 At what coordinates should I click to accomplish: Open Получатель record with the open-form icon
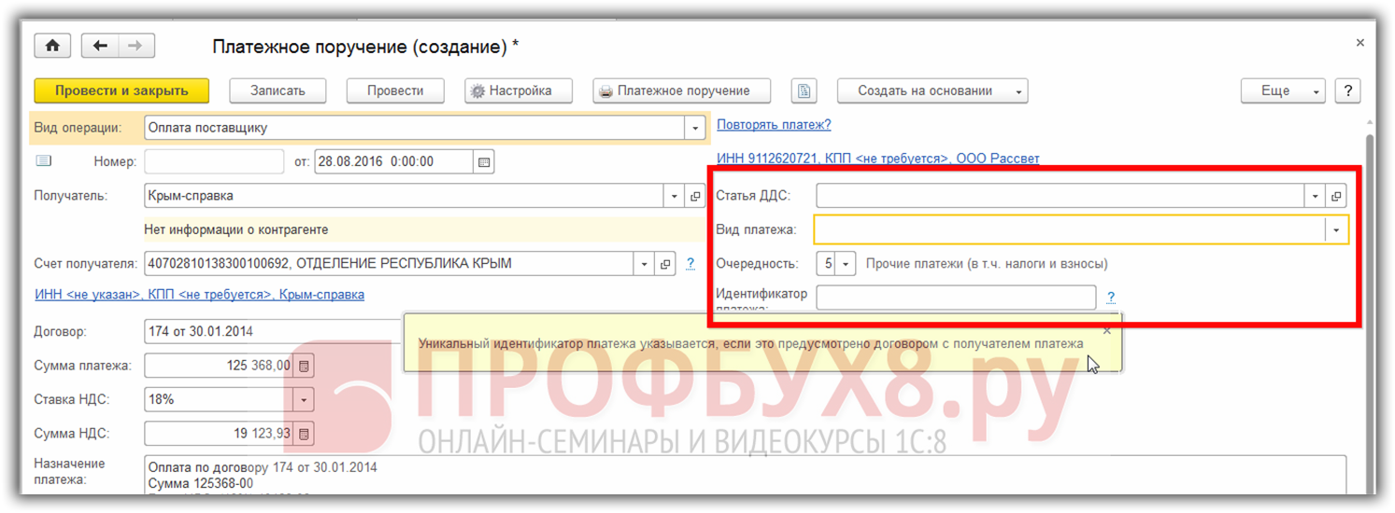695,196
